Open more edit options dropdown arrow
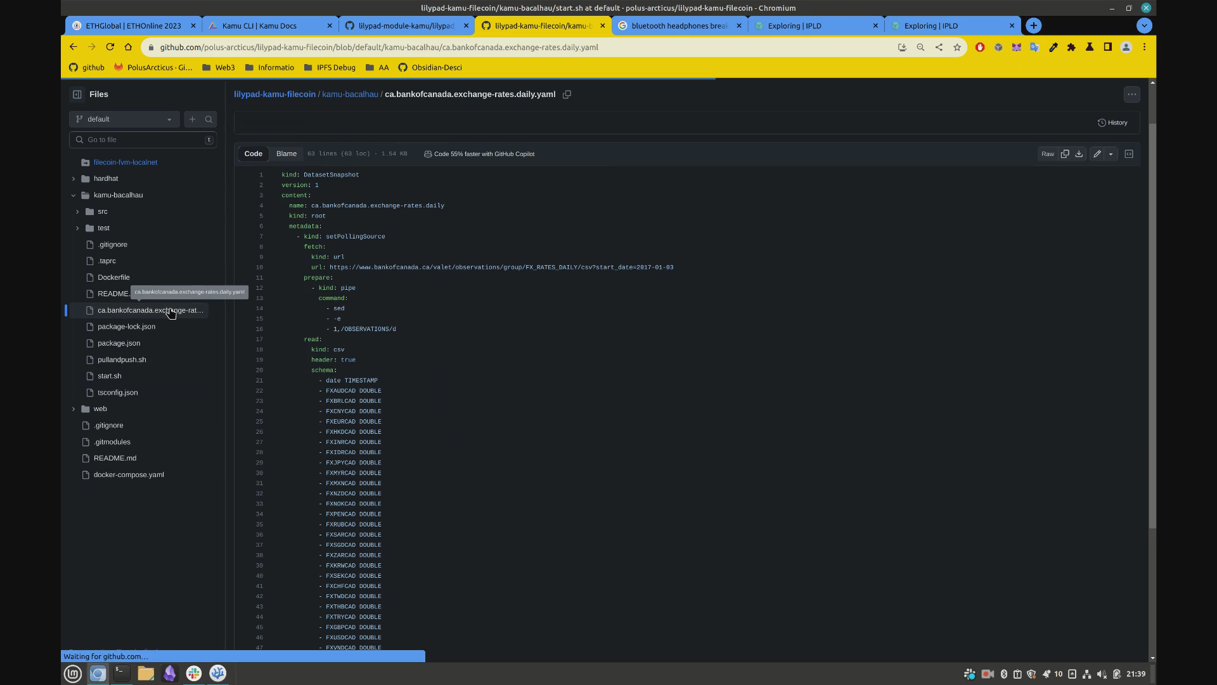Screen dimensions: 1217x685 tap(1111, 154)
